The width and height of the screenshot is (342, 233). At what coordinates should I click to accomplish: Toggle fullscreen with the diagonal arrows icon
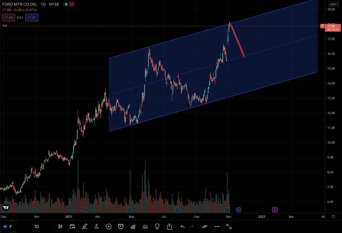pyautogui.click(x=229, y=227)
